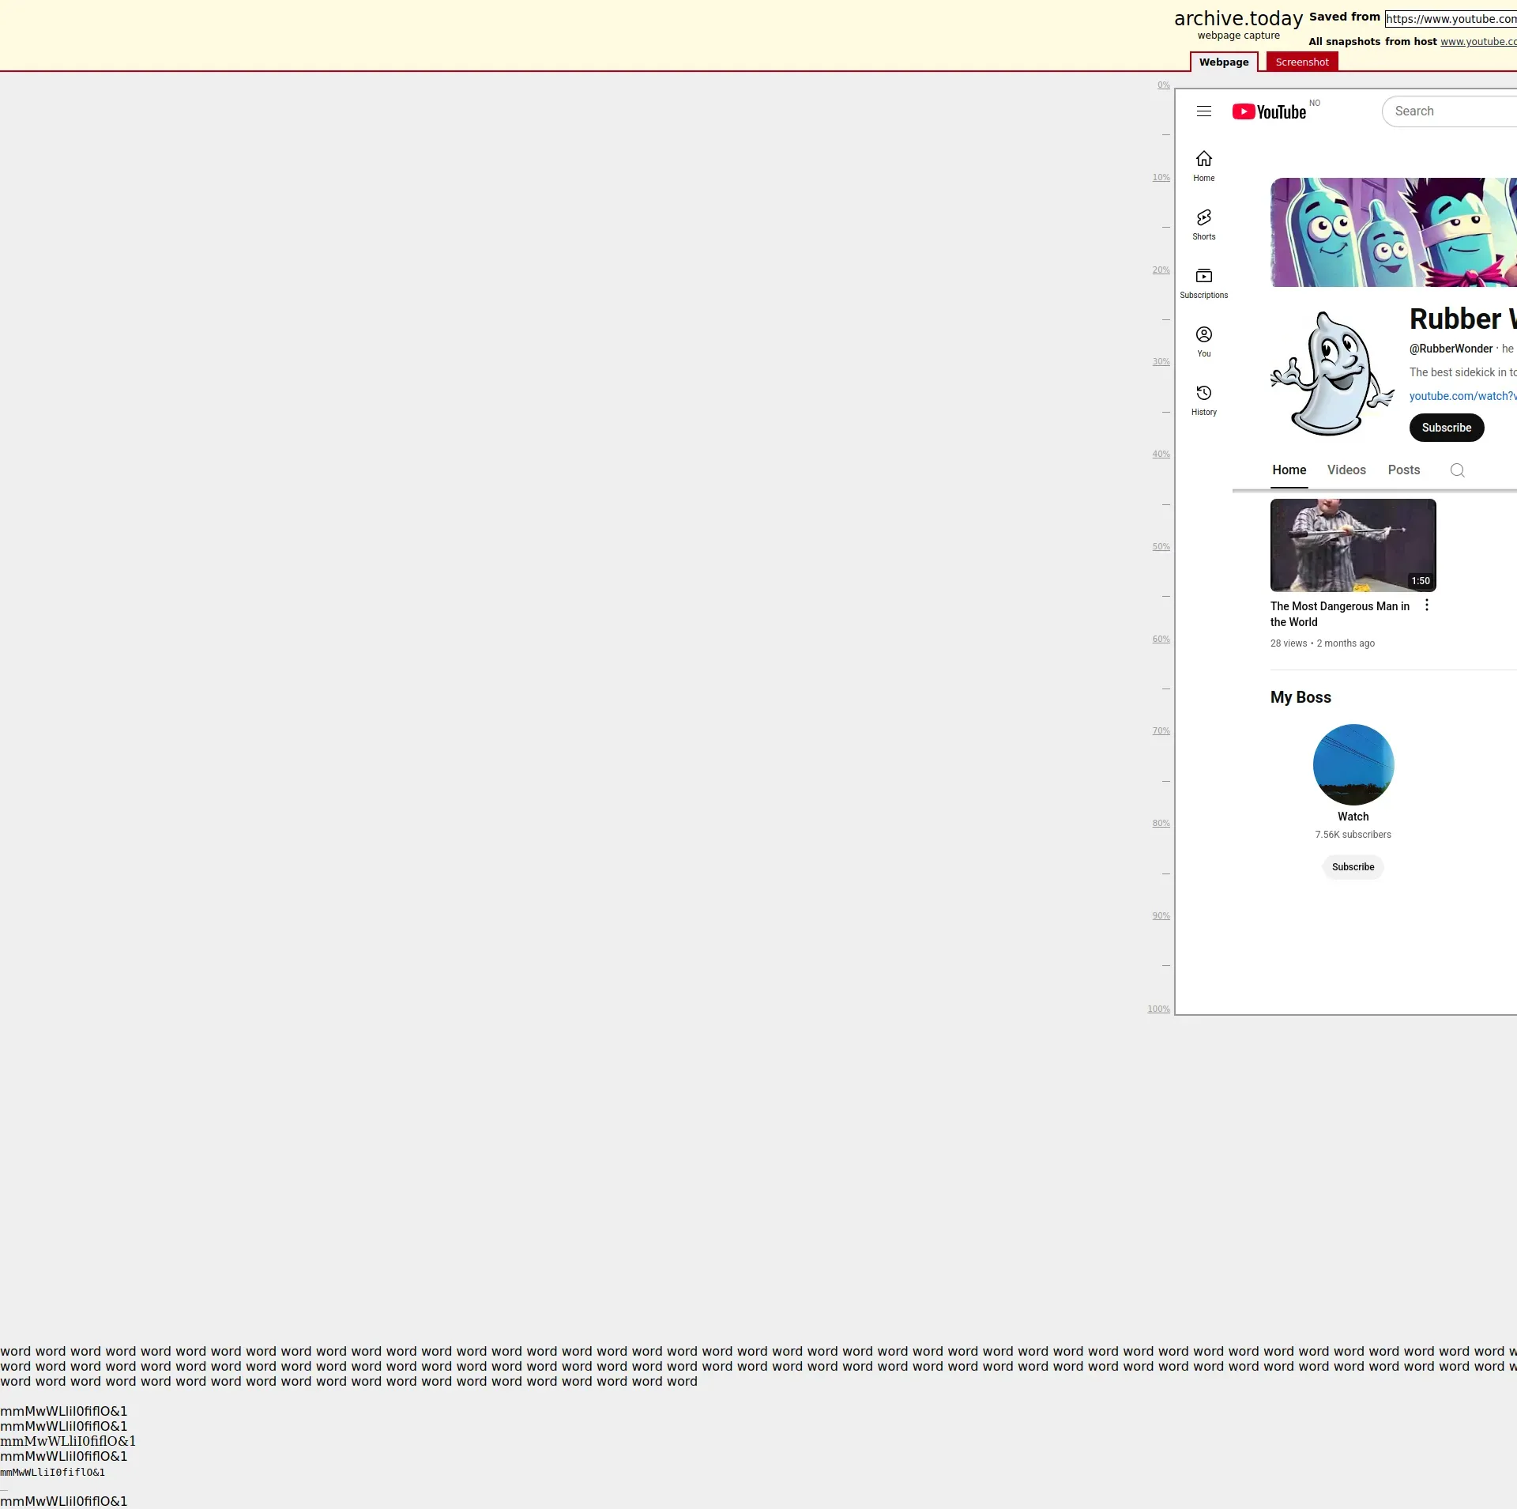
Task: Select archive Webpage tab
Action: (x=1223, y=62)
